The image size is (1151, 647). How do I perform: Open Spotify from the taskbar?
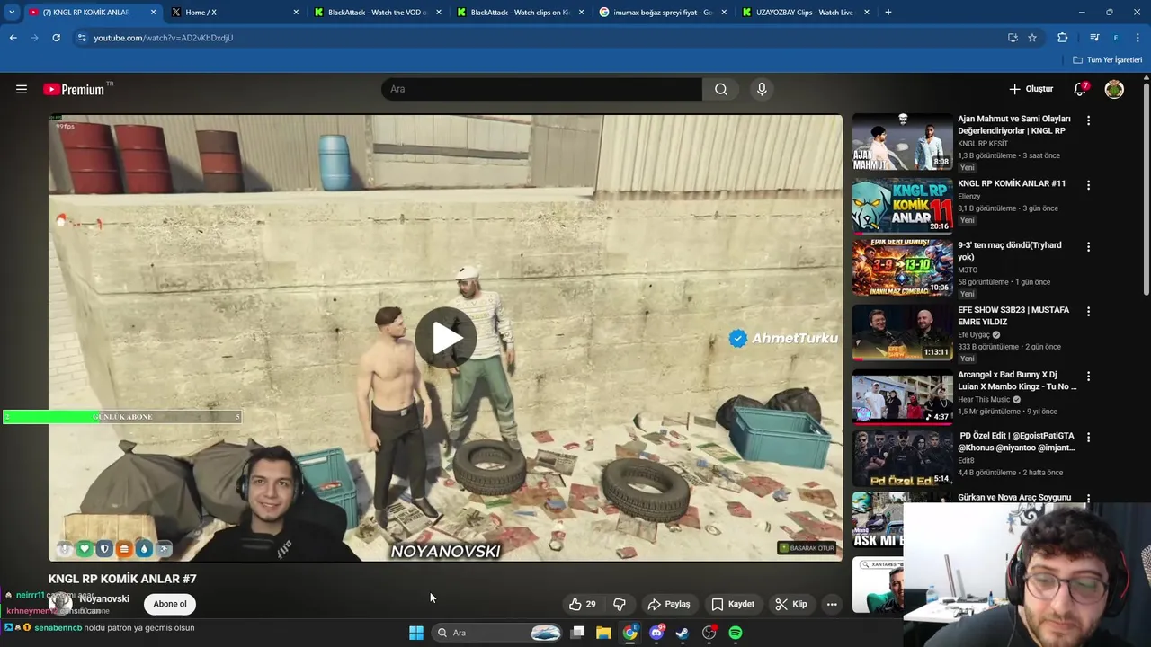736,633
